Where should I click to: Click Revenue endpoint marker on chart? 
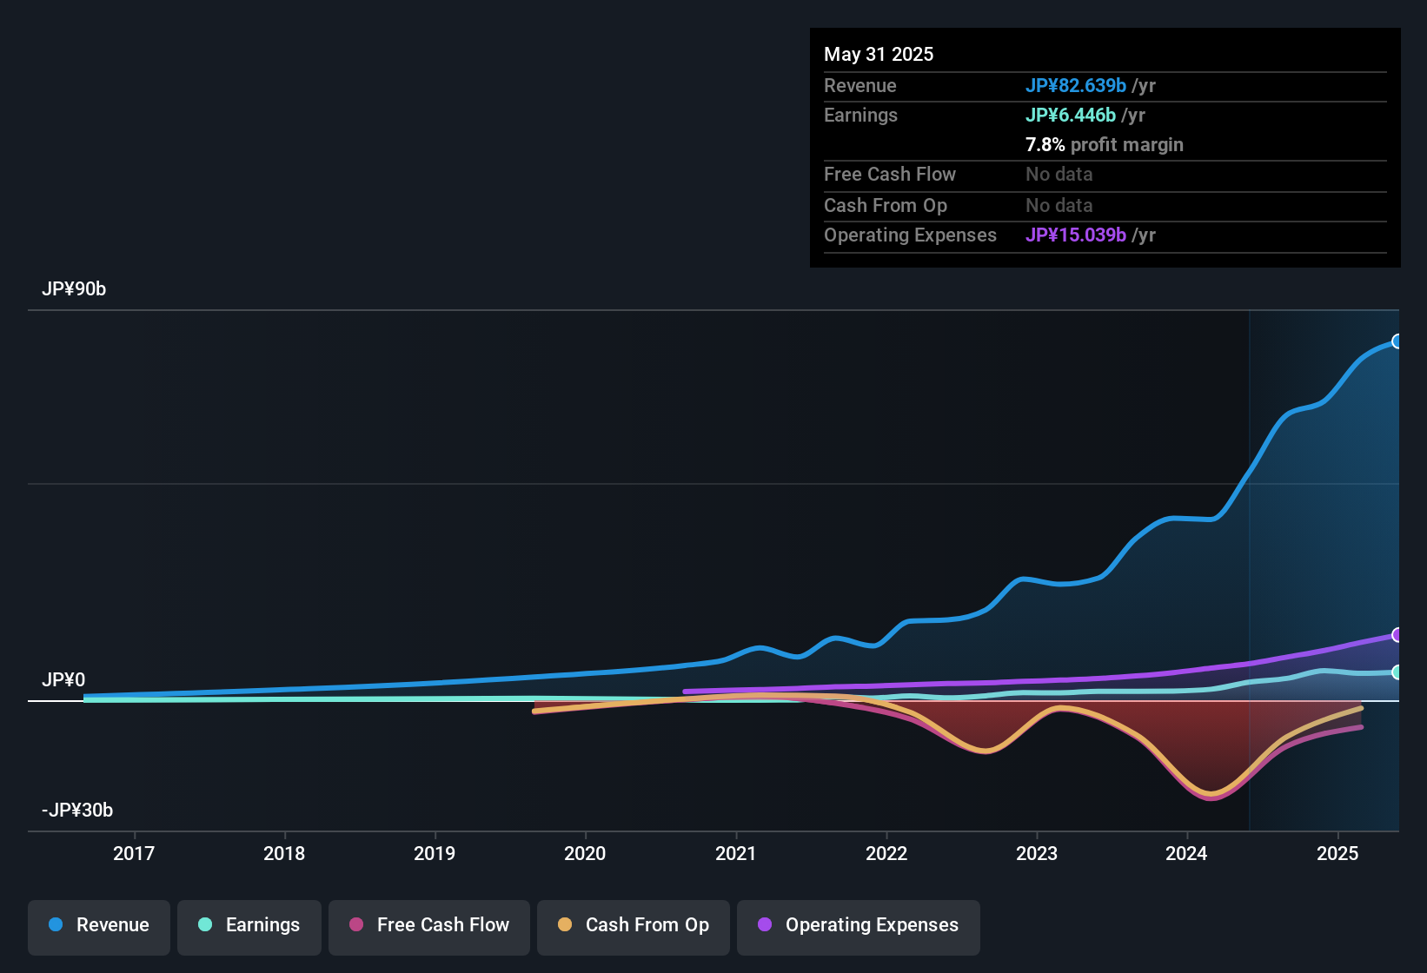click(1397, 341)
